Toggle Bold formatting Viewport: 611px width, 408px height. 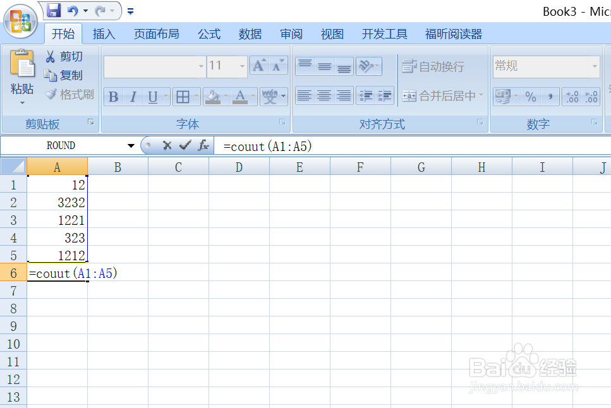point(112,97)
